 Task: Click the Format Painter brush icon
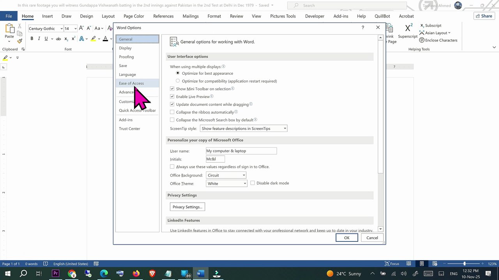(x=19, y=41)
